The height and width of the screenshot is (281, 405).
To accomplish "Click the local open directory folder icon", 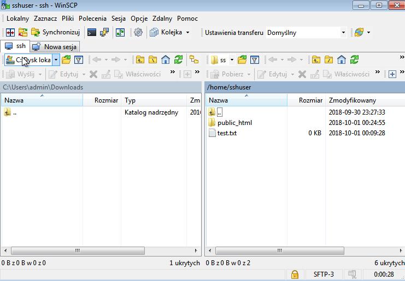I will (66, 60).
